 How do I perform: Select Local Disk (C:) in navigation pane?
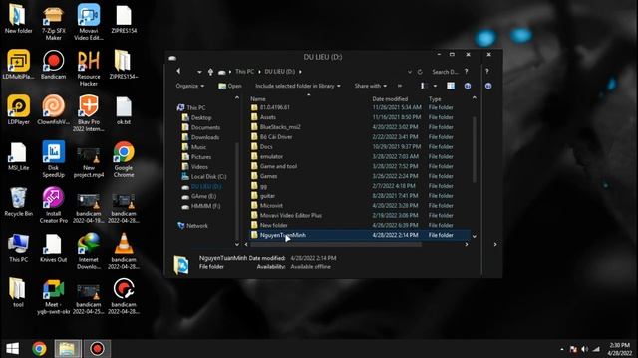pyautogui.click(x=203, y=177)
